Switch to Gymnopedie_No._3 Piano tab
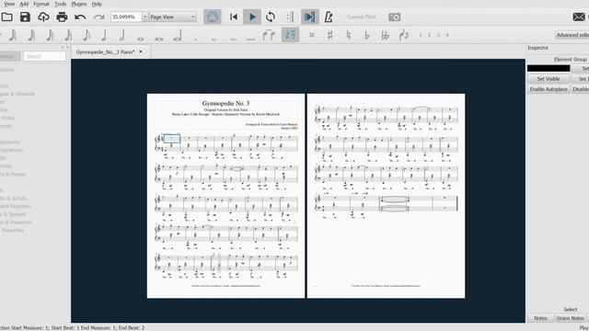Screen dimensions: 589x331 coord(105,51)
